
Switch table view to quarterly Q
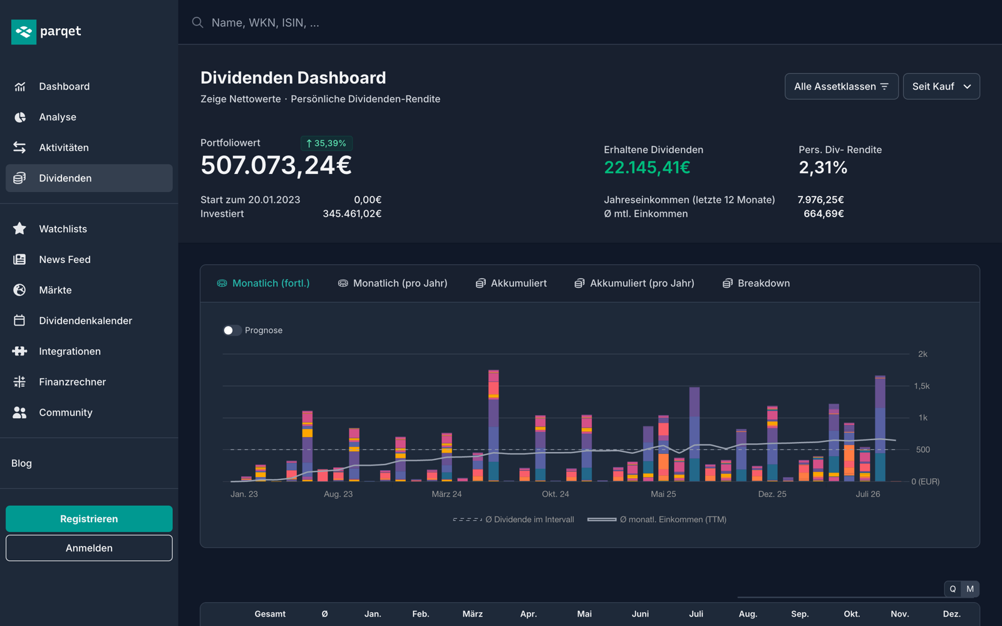click(953, 589)
